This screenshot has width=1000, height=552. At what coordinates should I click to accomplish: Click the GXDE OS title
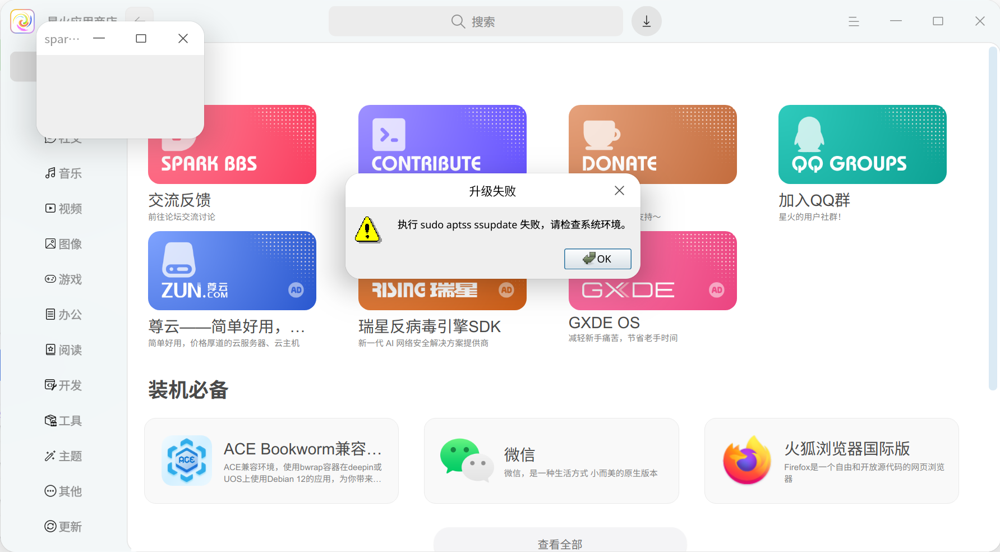604,323
